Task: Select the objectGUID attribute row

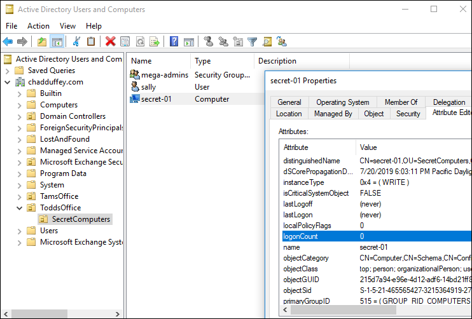Action: [377, 280]
